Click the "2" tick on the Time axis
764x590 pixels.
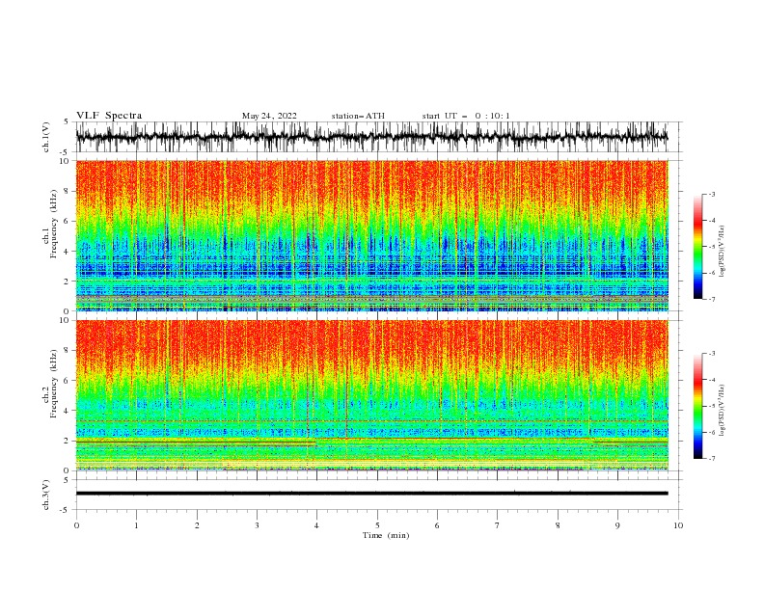[x=197, y=525]
